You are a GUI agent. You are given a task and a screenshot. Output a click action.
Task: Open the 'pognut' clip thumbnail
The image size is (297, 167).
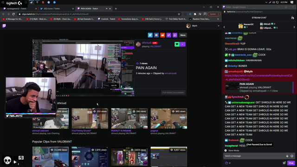168,118
